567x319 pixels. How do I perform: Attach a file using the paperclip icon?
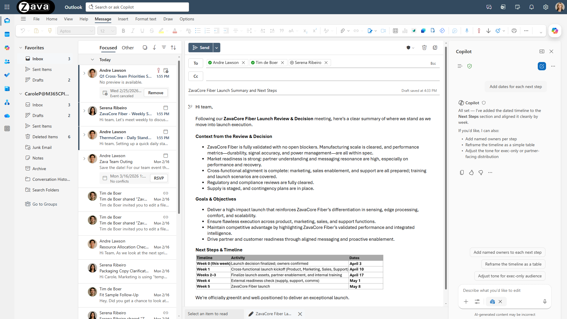point(343,30)
